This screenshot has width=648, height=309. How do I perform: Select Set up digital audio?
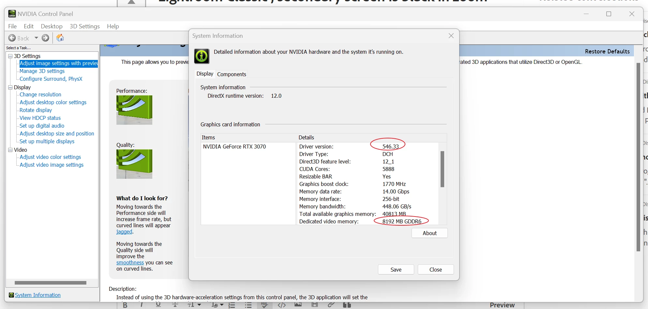[x=42, y=126]
